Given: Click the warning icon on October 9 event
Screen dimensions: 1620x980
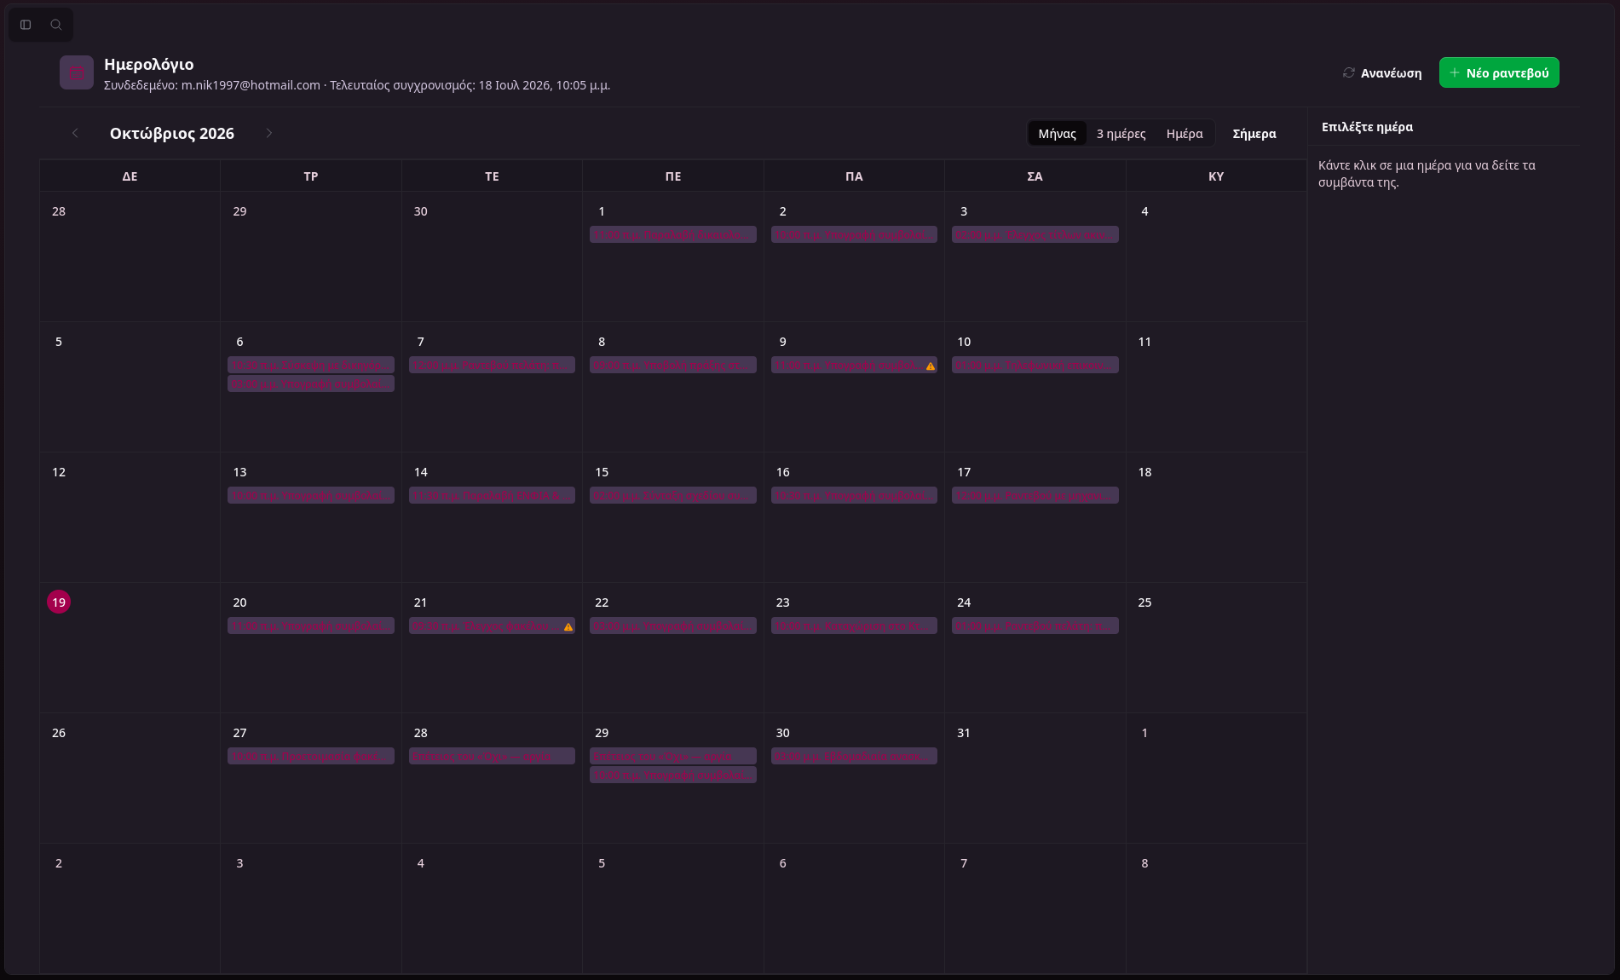Looking at the screenshot, I should 931,366.
